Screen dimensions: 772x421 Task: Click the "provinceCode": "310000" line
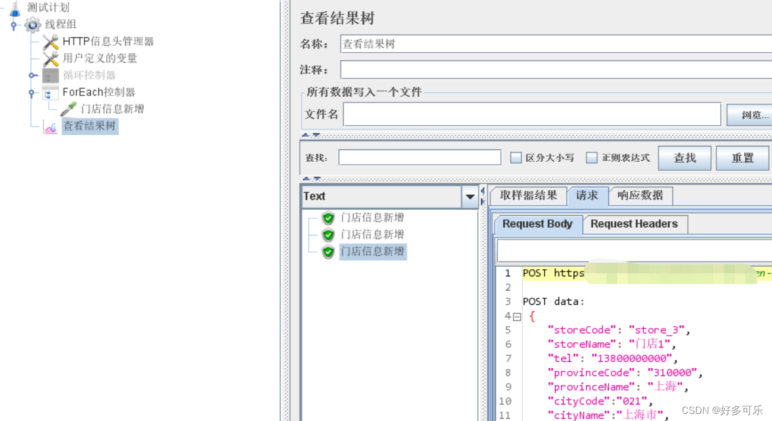[625, 373]
